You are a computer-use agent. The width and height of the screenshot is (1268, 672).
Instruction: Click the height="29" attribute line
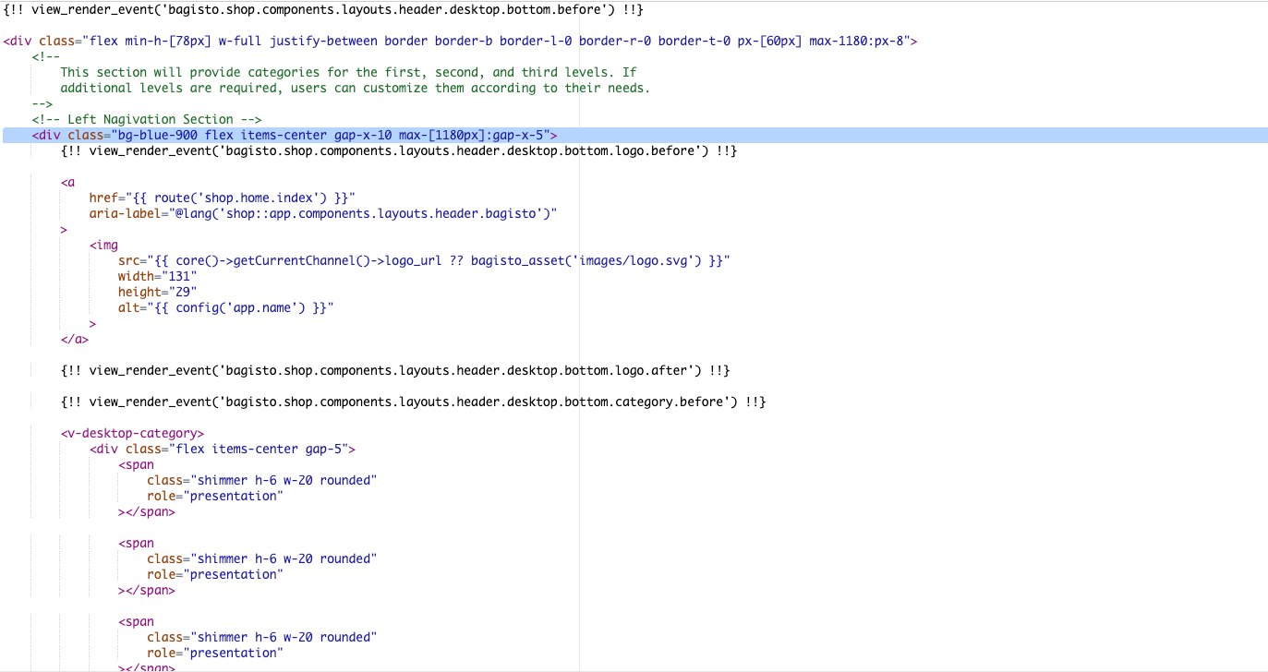tap(157, 292)
